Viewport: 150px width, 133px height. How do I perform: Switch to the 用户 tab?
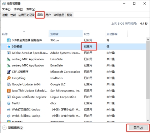(x=48, y=15)
